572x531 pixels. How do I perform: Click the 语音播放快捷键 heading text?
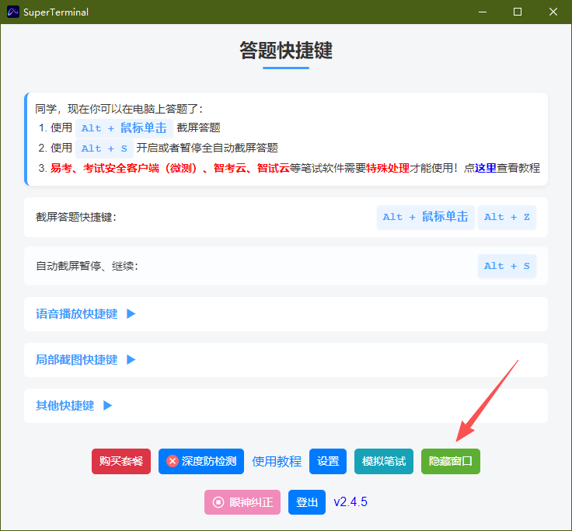tap(77, 314)
